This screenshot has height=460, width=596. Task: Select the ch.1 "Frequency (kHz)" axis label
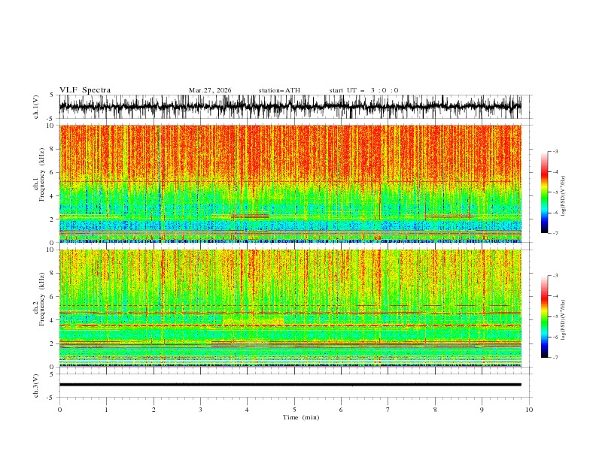coord(41,174)
